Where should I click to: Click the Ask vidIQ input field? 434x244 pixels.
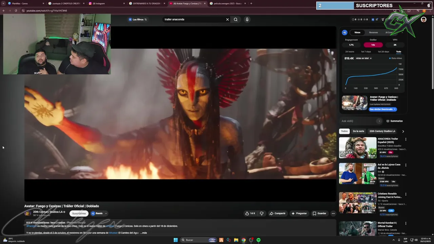coord(358,121)
